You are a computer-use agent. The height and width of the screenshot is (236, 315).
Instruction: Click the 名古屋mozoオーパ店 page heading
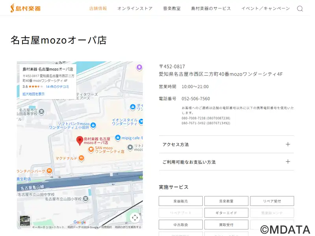click(x=58, y=40)
